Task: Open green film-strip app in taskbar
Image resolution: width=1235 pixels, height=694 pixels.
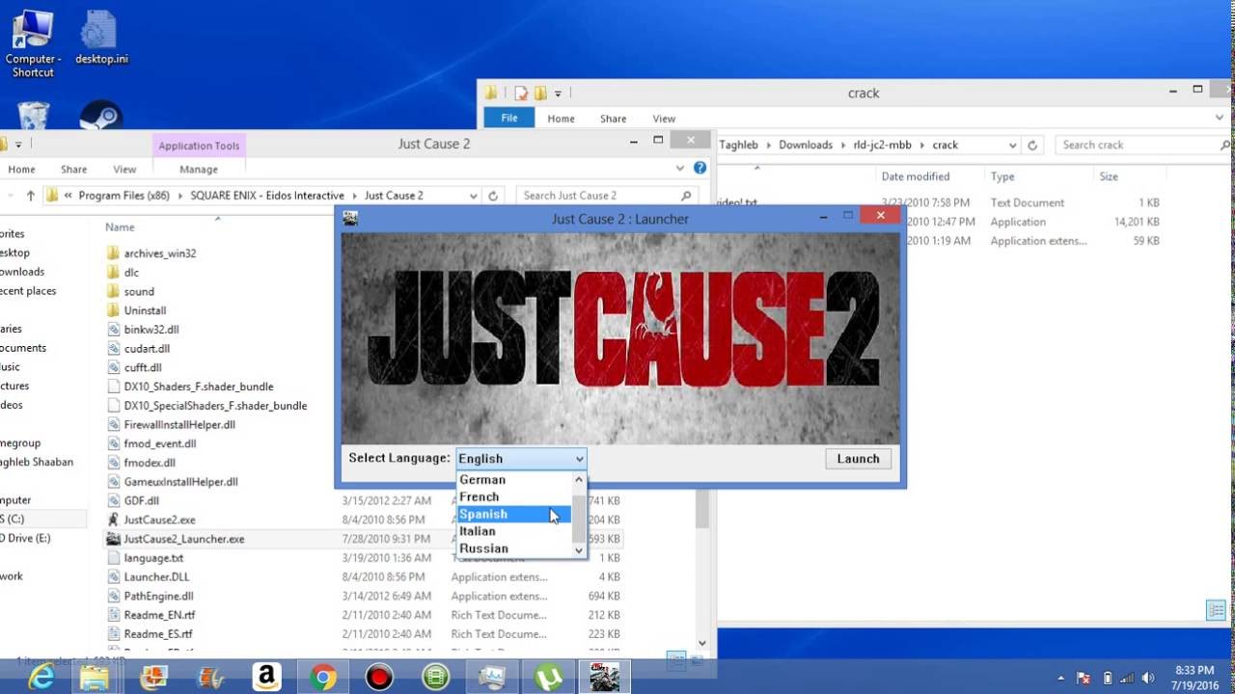Action: click(x=436, y=678)
